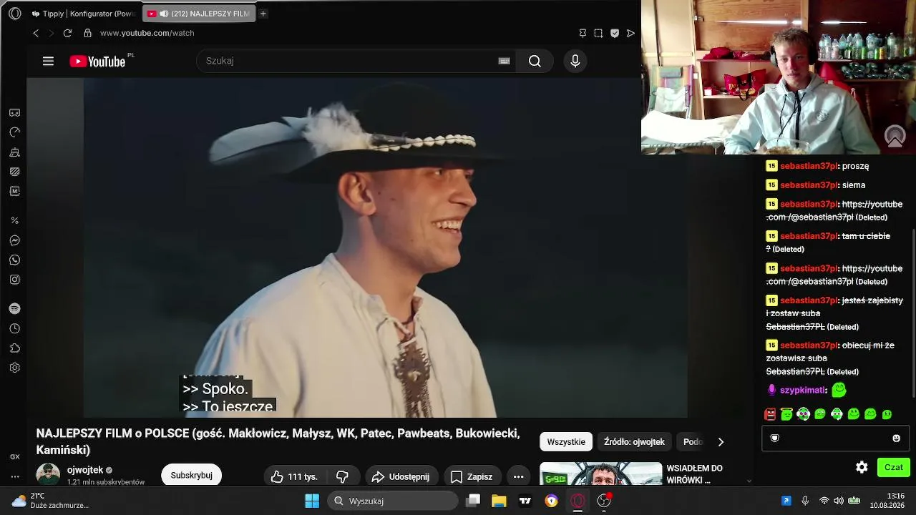Image resolution: width=916 pixels, height=515 pixels.
Task: Select the NAJLEPSZY FILM YouTube tab
Action: [198, 14]
